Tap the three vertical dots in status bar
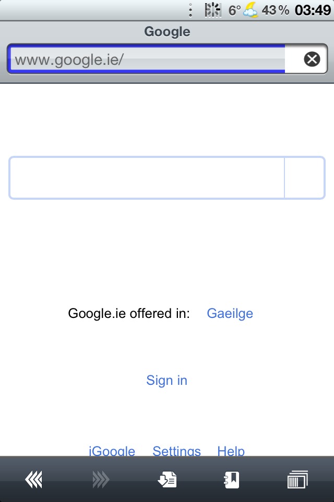This screenshot has height=502, width=334. point(190,10)
